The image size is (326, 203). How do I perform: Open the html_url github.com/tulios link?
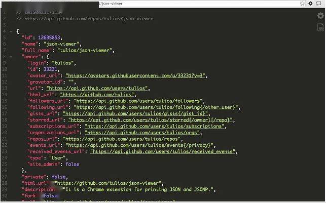click(x=98, y=95)
